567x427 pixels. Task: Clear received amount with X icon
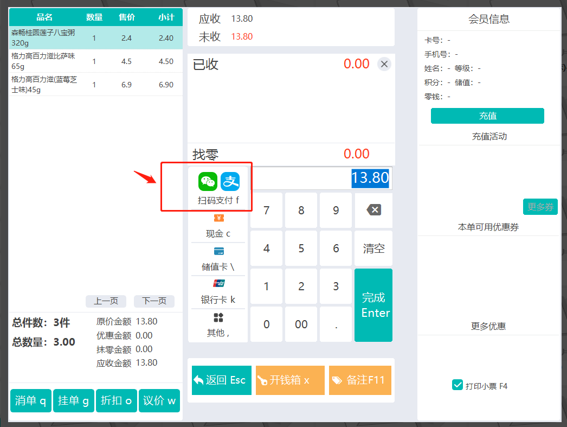click(x=384, y=64)
